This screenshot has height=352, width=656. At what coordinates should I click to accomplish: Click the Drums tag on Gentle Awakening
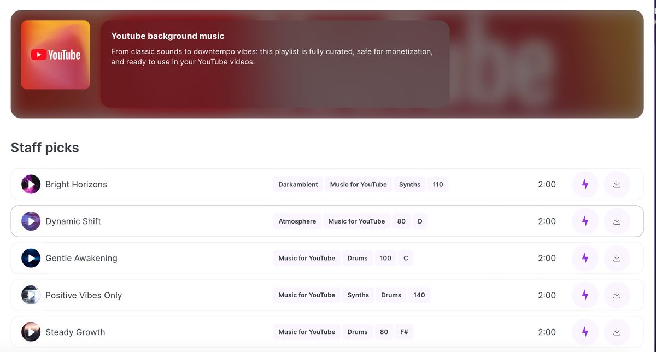click(358, 258)
